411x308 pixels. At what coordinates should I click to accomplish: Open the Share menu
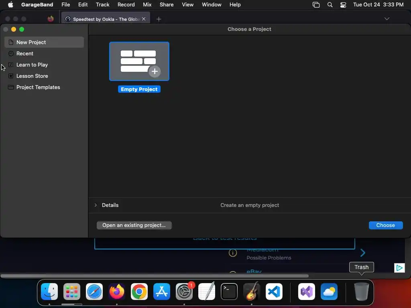click(167, 4)
